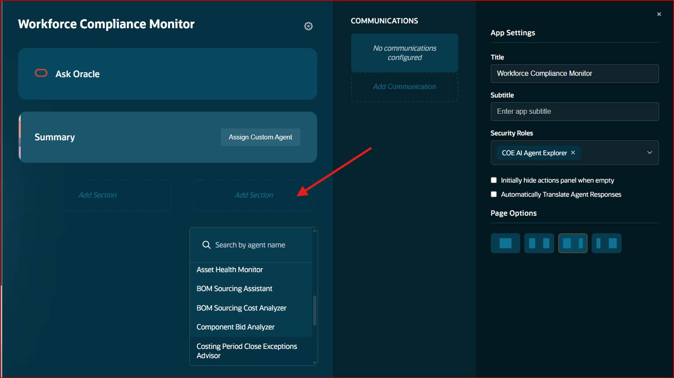The image size is (674, 378).
Task: Click the search magnifier icon in agent list
Action: point(206,245)
